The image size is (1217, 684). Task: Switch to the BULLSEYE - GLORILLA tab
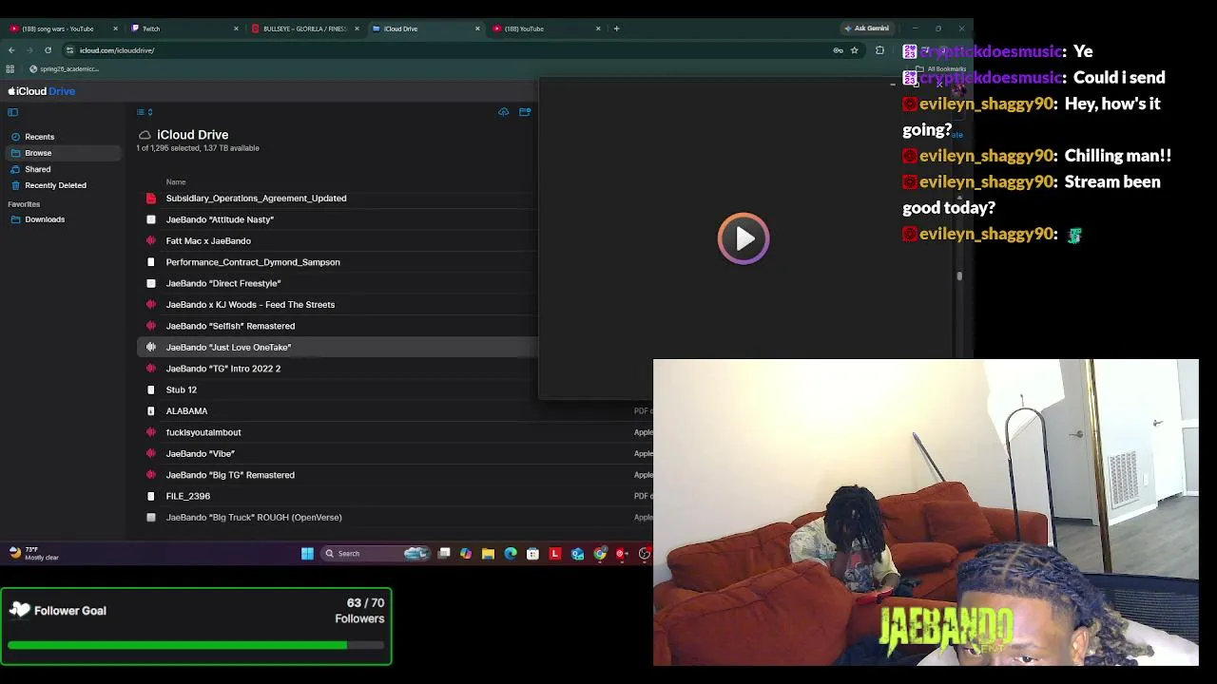click(306, 28)
